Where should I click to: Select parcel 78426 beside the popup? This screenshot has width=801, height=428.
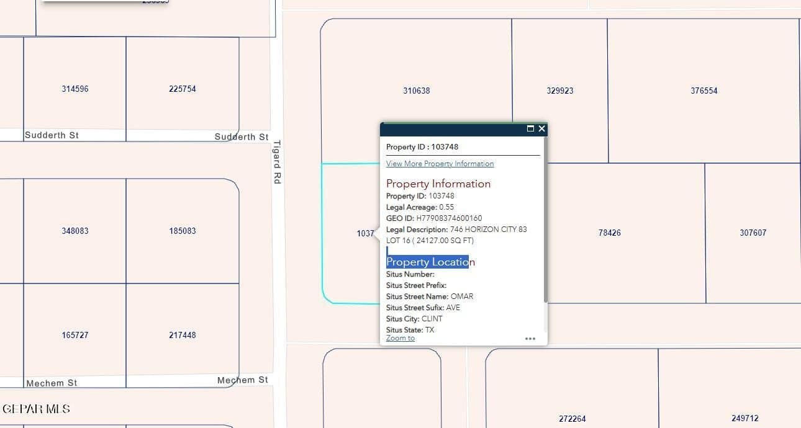point(609,233)
